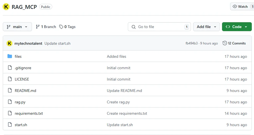This screenshot has height=135, width=254.
Task: Open latest commit message Update start.sh in header
Action: 58,43
